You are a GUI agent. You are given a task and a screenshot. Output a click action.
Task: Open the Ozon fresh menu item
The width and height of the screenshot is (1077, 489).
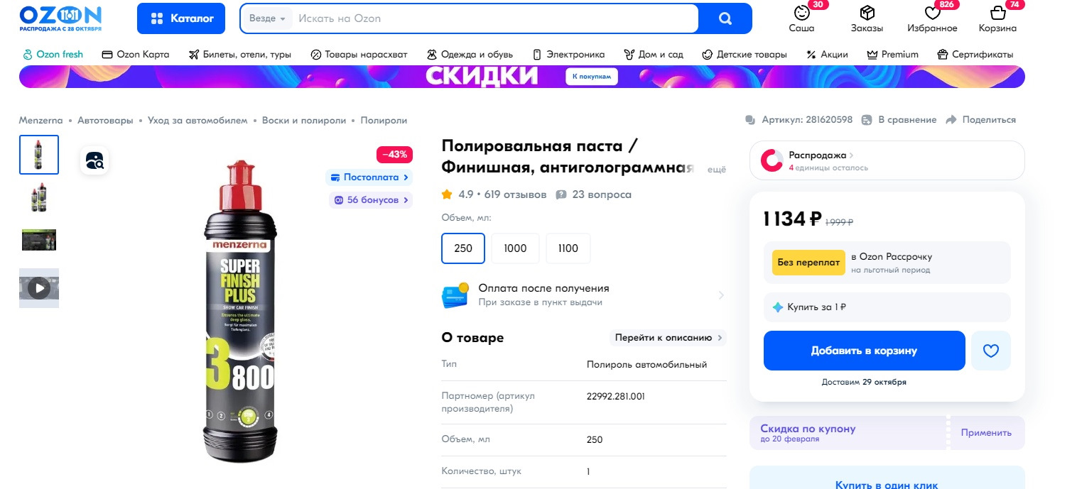coord(53,54)
